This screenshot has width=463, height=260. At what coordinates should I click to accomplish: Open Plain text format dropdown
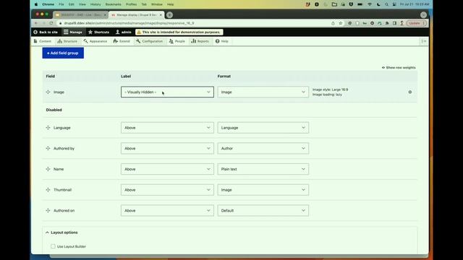[263, 169]
